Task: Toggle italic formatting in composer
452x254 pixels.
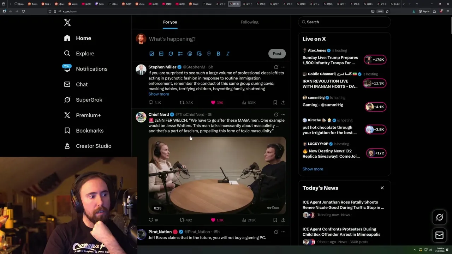Action: tap(228, 54)
